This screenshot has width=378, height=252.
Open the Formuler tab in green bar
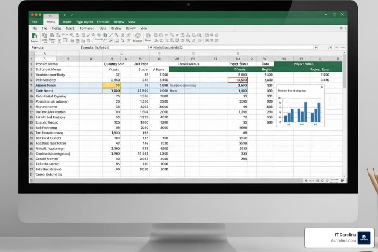point(103,22)
